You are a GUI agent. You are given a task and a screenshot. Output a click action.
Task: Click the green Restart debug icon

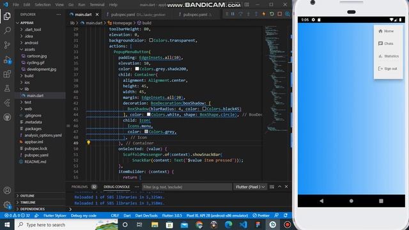pos(272,14)
